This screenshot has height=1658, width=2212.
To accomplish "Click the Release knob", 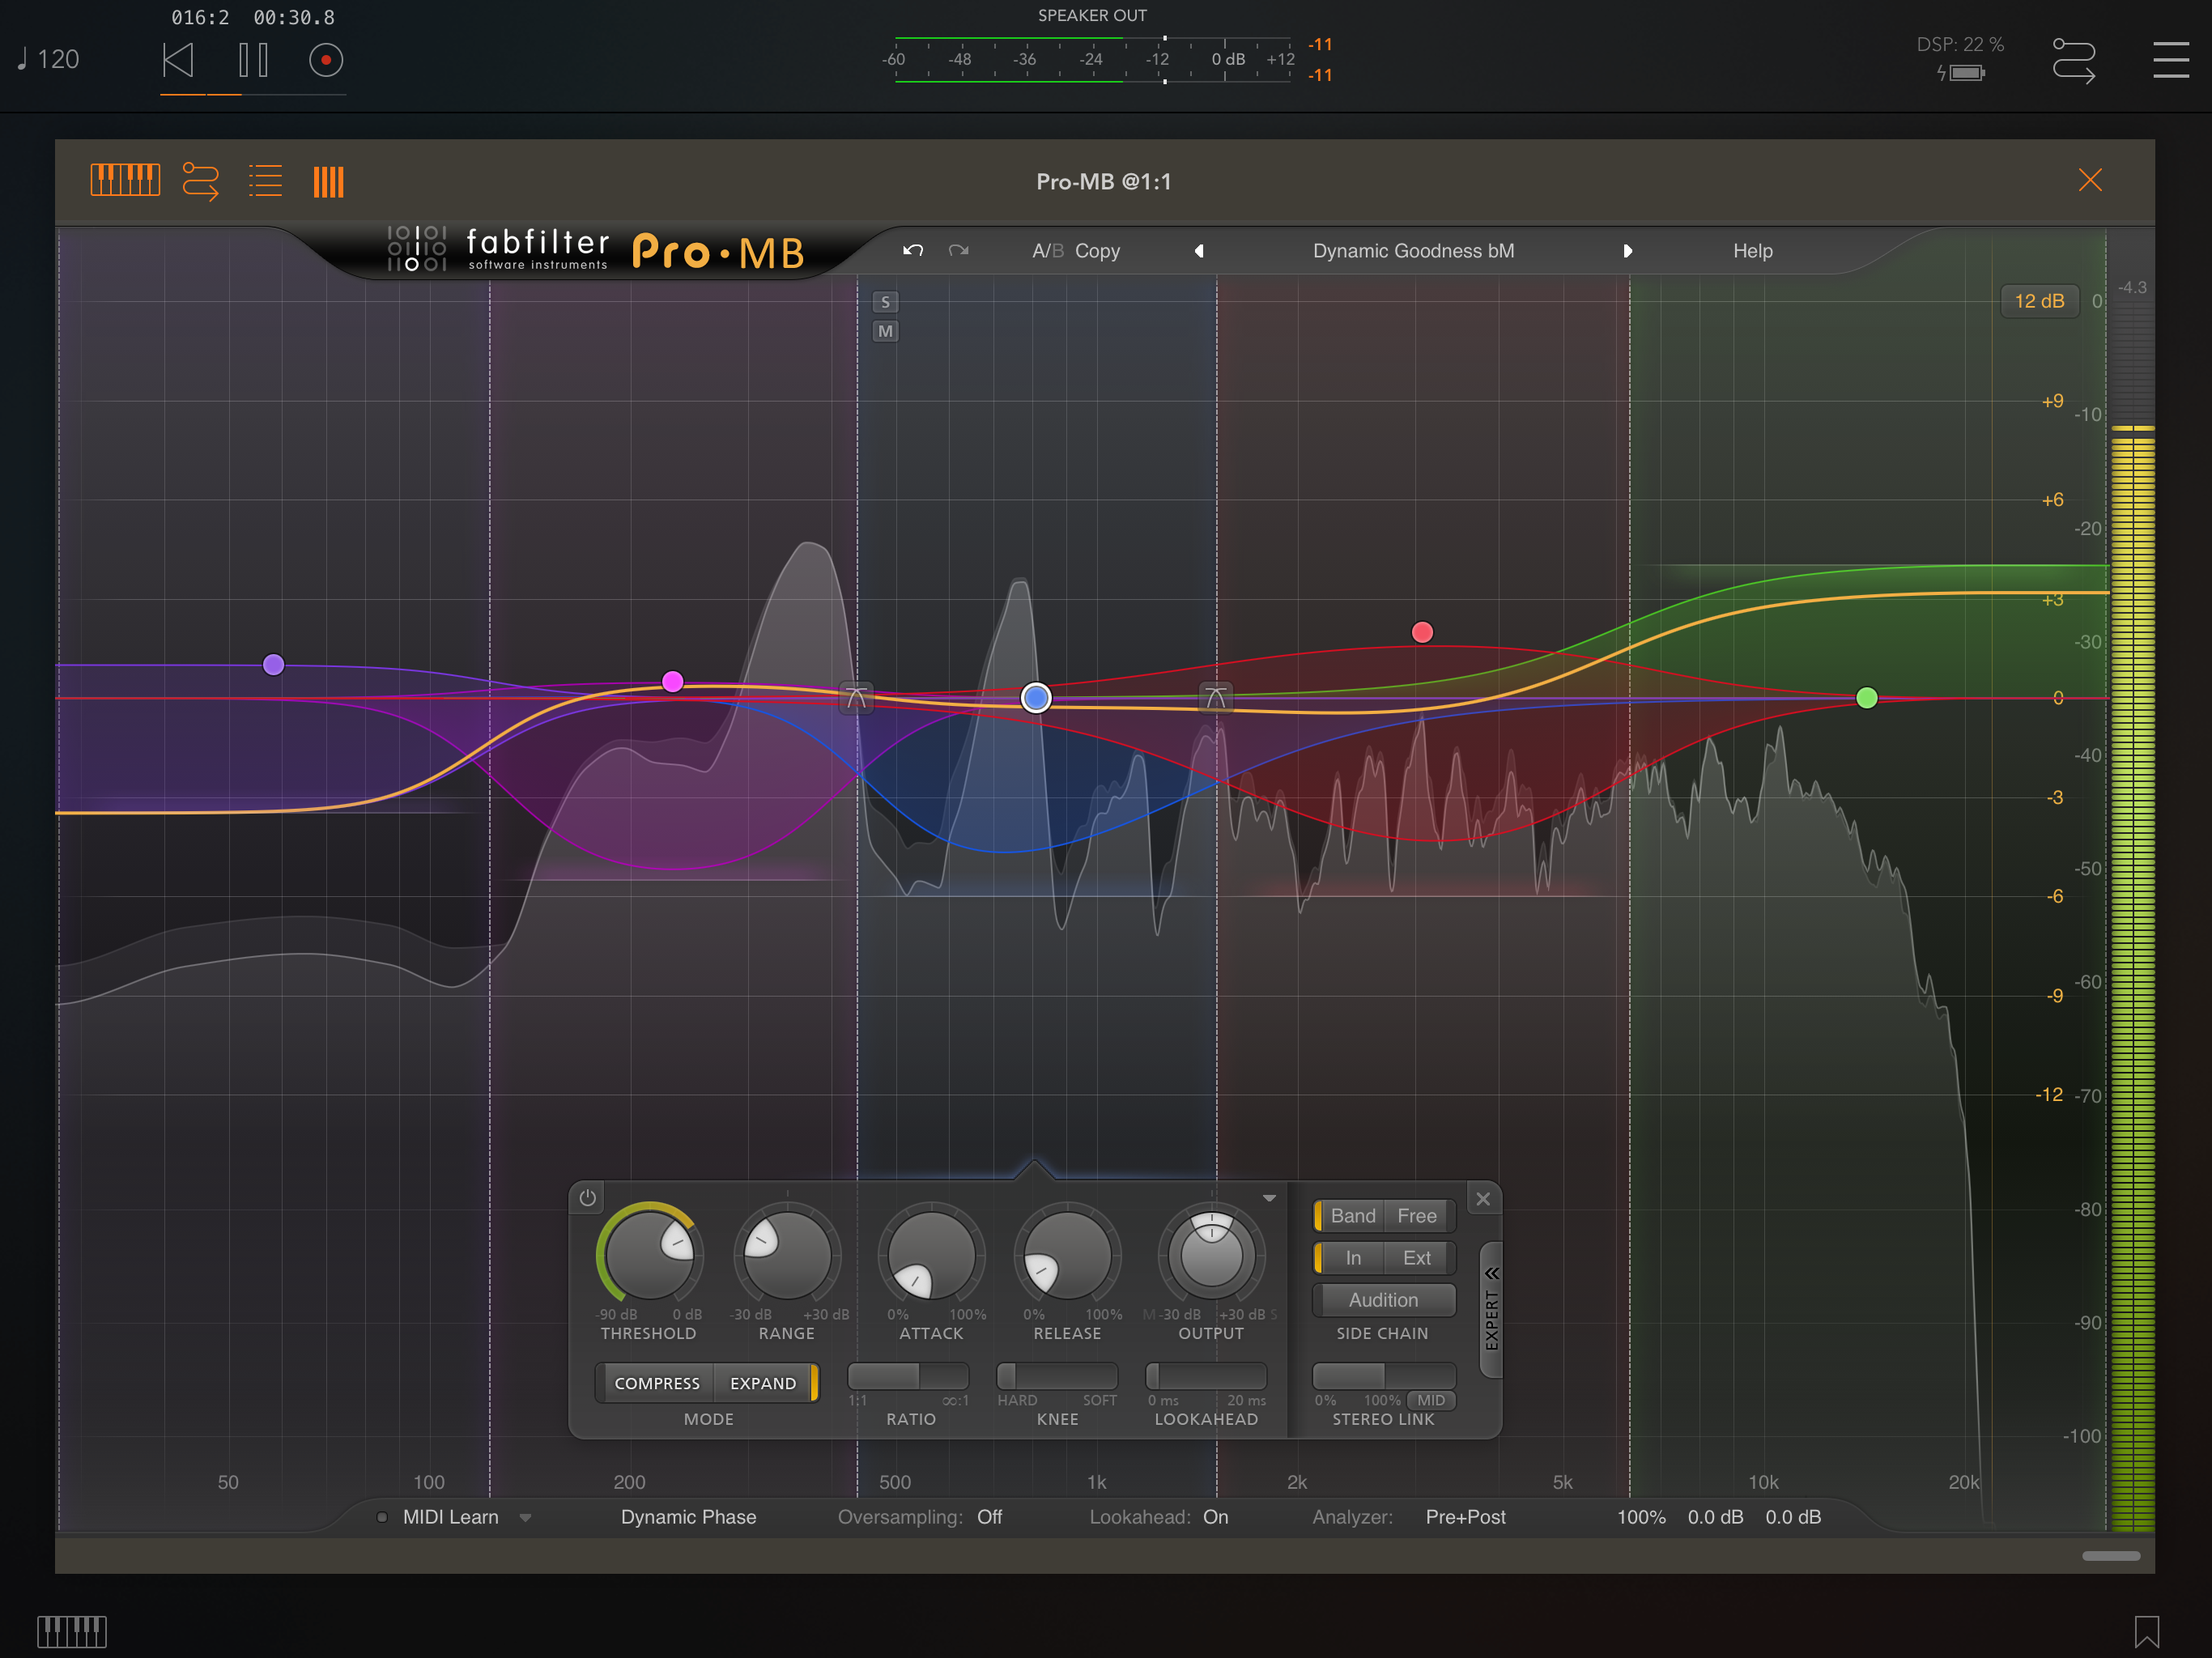I will click(x=1067, y=1255).
